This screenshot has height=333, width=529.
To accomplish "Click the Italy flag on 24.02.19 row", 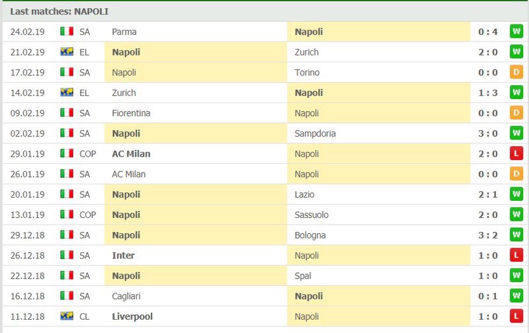I will [67, 31].
